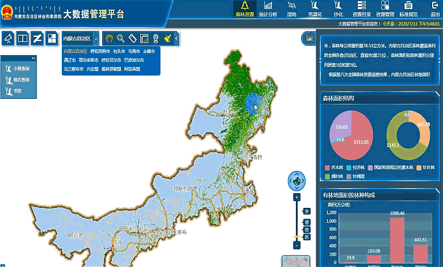Expand the 内蒙古自治区 region dropdown
The width and height of the screenshot is (443, 267).
96,39
